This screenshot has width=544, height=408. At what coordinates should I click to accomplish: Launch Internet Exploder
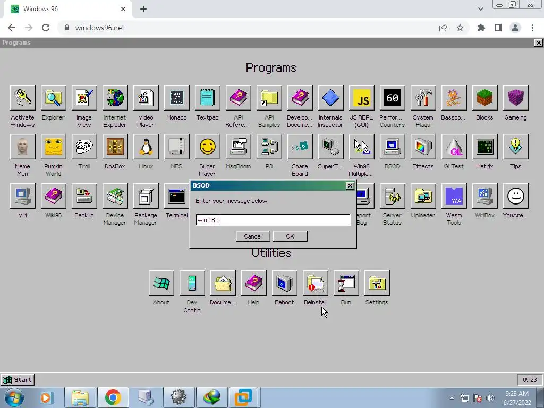[x=115, y=98]
